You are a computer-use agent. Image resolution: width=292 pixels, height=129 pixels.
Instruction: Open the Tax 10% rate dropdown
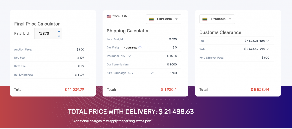[x=267, y=41]
